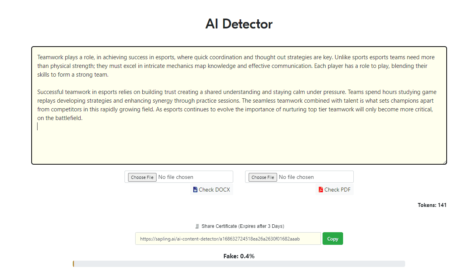Click the AI Detector heading
This screenshot has height=278, width=468.
pyautogui.click(x=239, y=24)
